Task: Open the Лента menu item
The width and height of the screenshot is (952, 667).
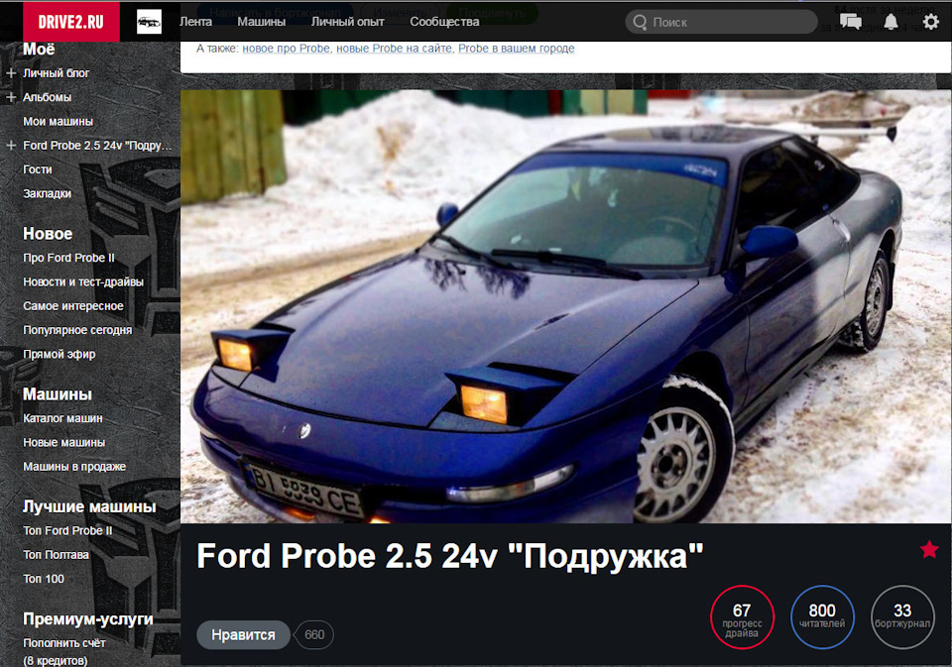Action: pyautogui.click(x=195, y=22)
